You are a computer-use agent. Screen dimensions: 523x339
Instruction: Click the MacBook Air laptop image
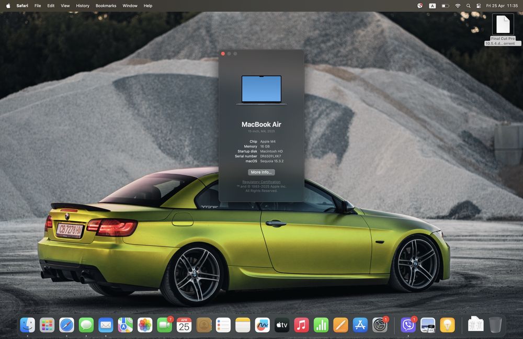pyautogui.click(x=261, y=90)
